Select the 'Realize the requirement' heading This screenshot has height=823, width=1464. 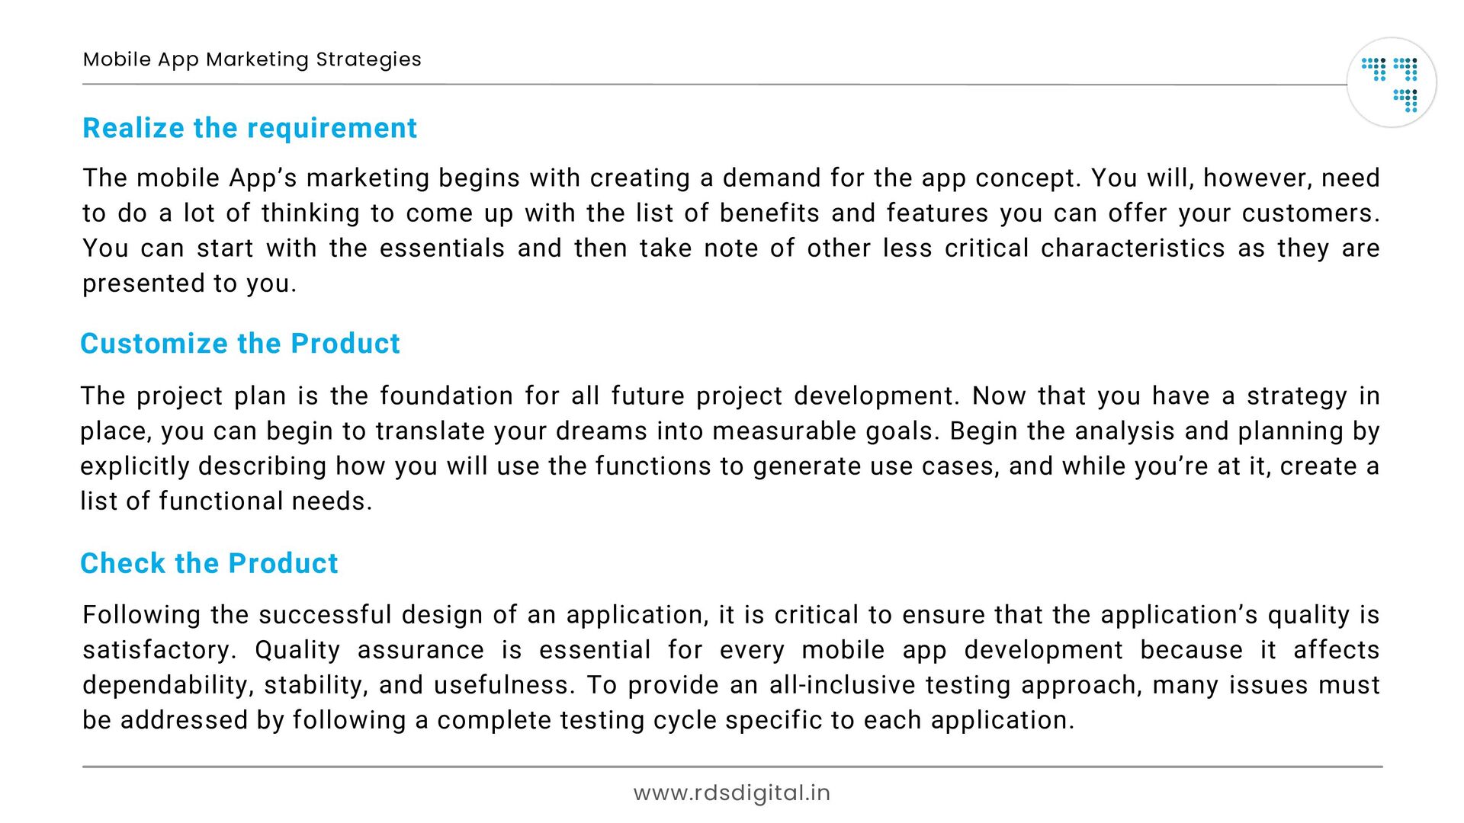click(249, 128)
